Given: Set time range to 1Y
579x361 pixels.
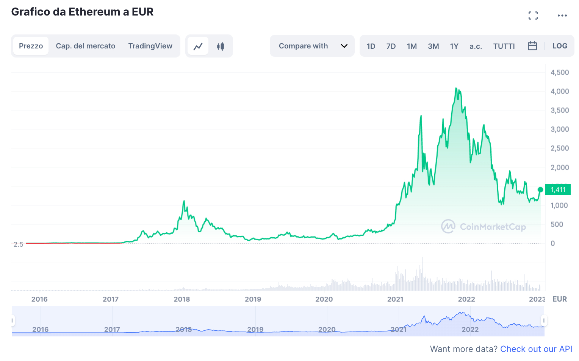Looking at the screenshot, I should coord(454,46).
